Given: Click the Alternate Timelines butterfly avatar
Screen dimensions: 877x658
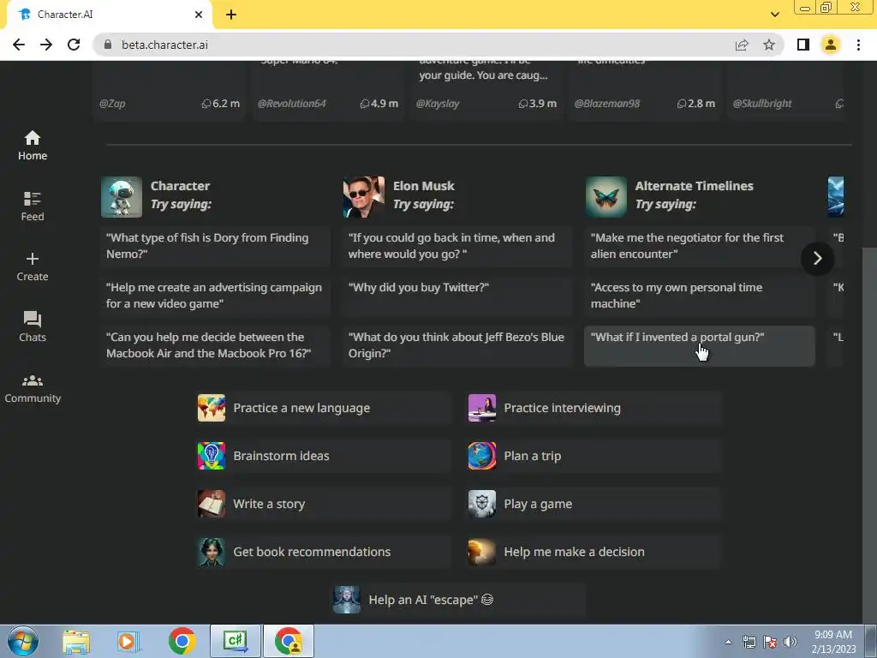Looking at the screenshot, I should coord(606,197).
